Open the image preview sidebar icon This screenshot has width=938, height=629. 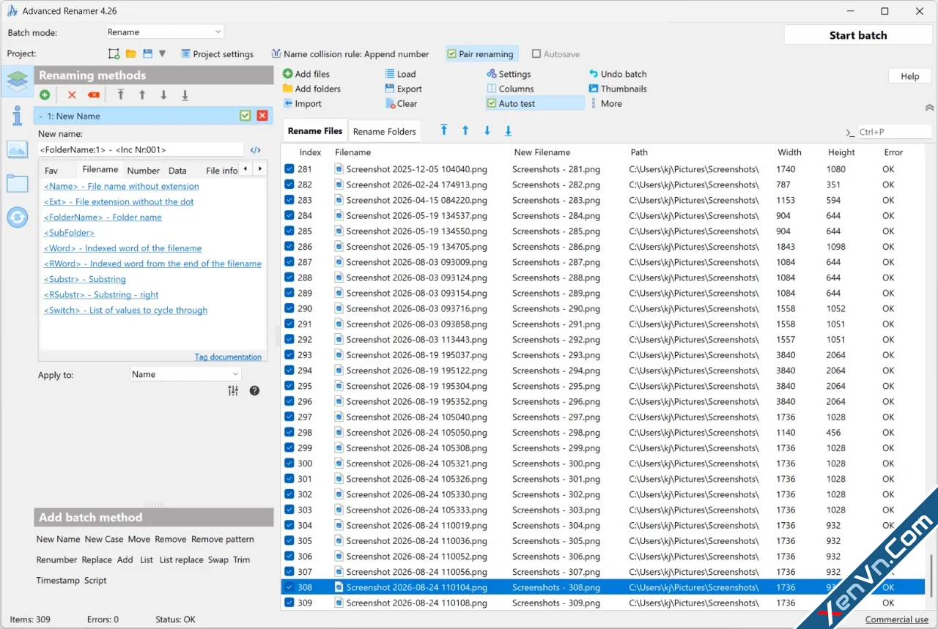[17, 149]
